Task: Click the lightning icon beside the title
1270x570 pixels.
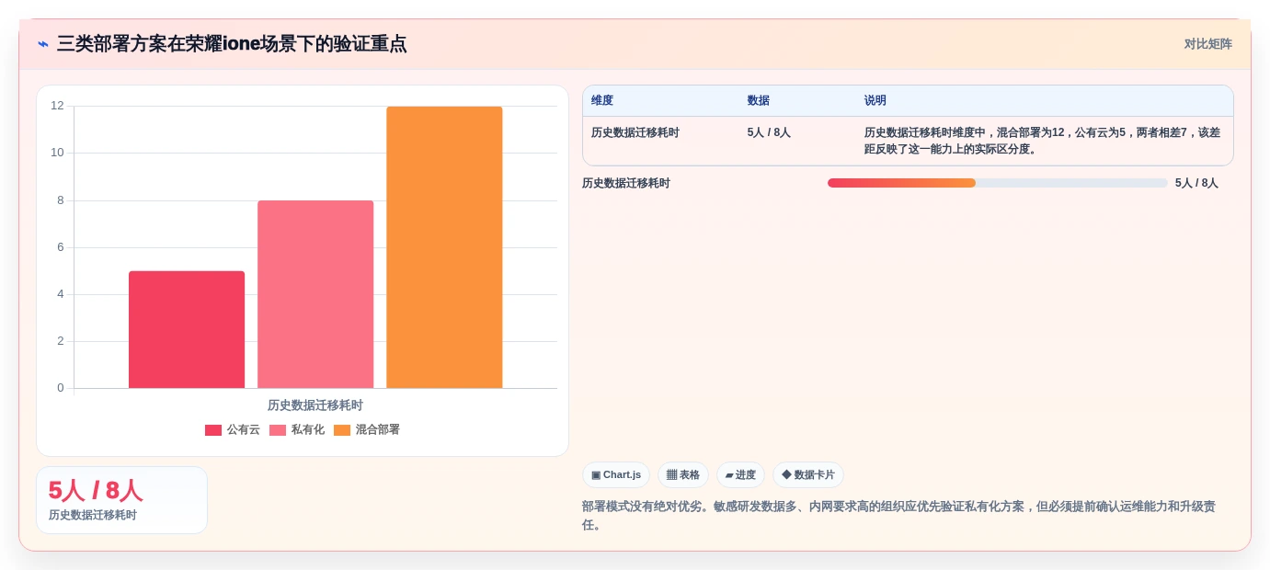Action: [x=43, y=43]
